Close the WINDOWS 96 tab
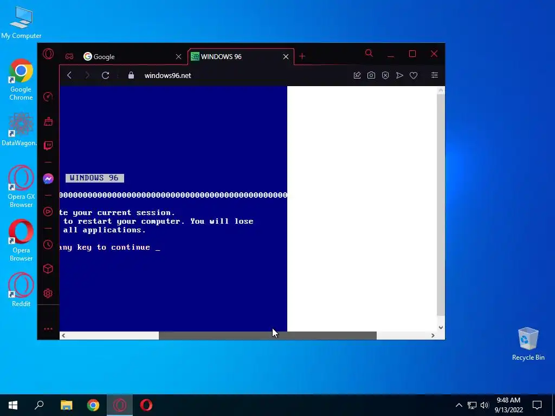This screenshot has width=555, height=416. point(286,56)
